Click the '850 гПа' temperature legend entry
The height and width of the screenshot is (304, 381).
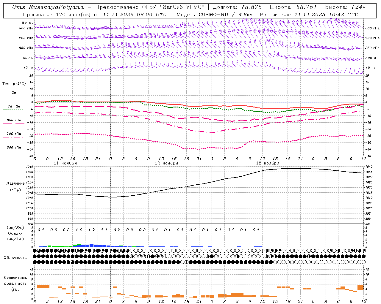(x=14, y=120)
